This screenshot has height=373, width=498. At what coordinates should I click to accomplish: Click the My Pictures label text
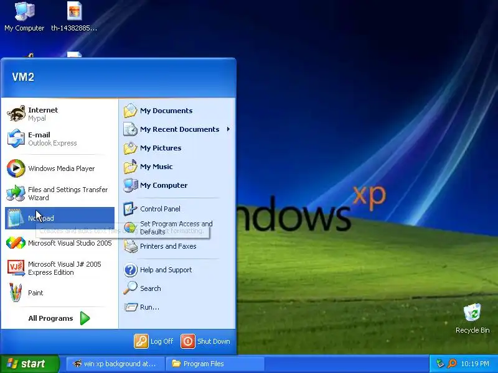[161, 148]
